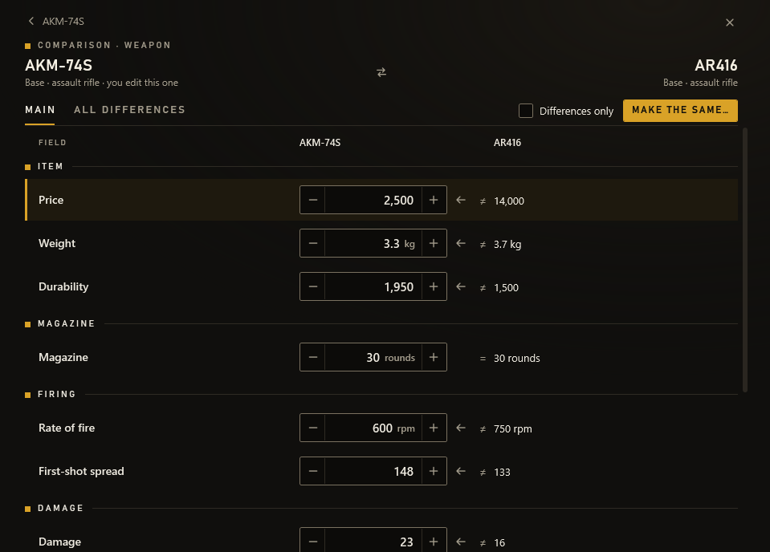The width and height of the screenshot is (770, 552).
Task: Go back to AKM-74S using the back chevron
Action: pyautogui.click(x=31, y=21)
